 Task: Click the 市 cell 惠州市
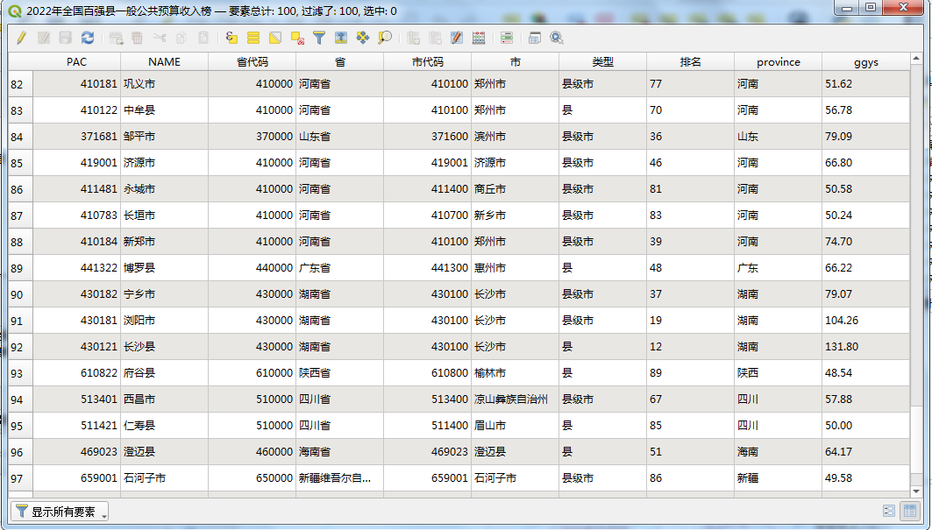[x=515, y=268]
